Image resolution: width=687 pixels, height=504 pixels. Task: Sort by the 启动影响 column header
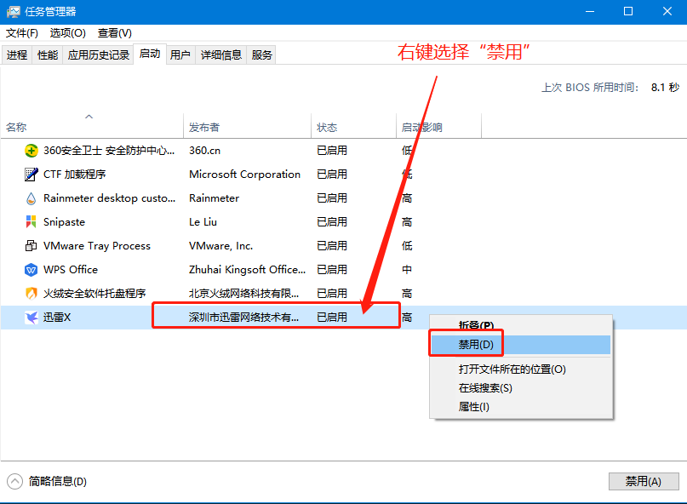(439, 127)
